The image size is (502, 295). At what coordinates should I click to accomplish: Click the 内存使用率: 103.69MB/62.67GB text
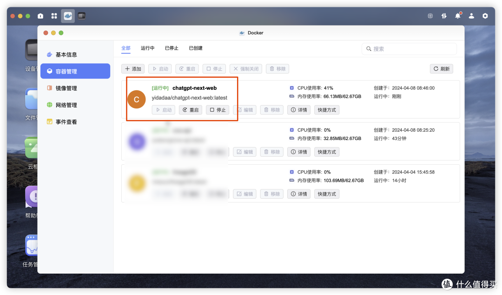click(330, 180)
